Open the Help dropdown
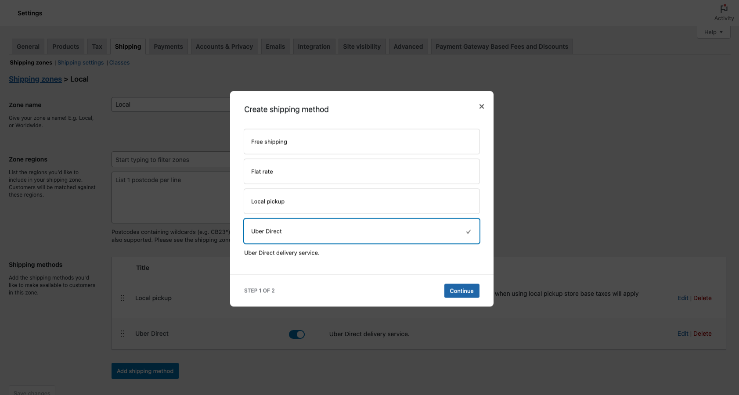Image resolution: width=739 pixels, height=395 pixels. (x=713, y=32)
